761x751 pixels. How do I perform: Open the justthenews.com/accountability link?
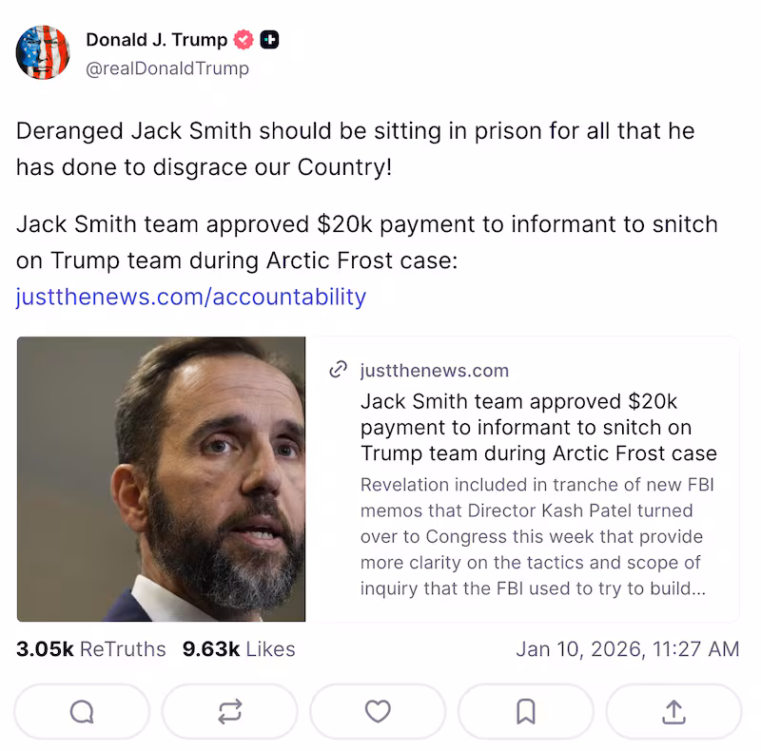pos(189,297)
